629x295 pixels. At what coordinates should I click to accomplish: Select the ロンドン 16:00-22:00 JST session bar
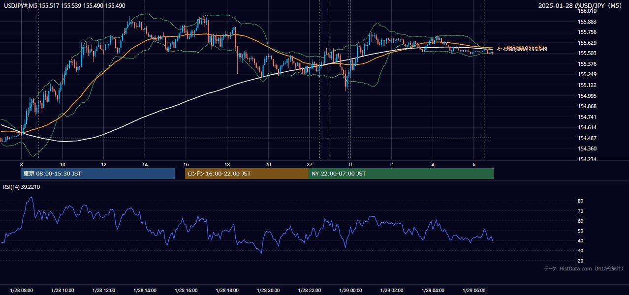[x=247, y=174]
